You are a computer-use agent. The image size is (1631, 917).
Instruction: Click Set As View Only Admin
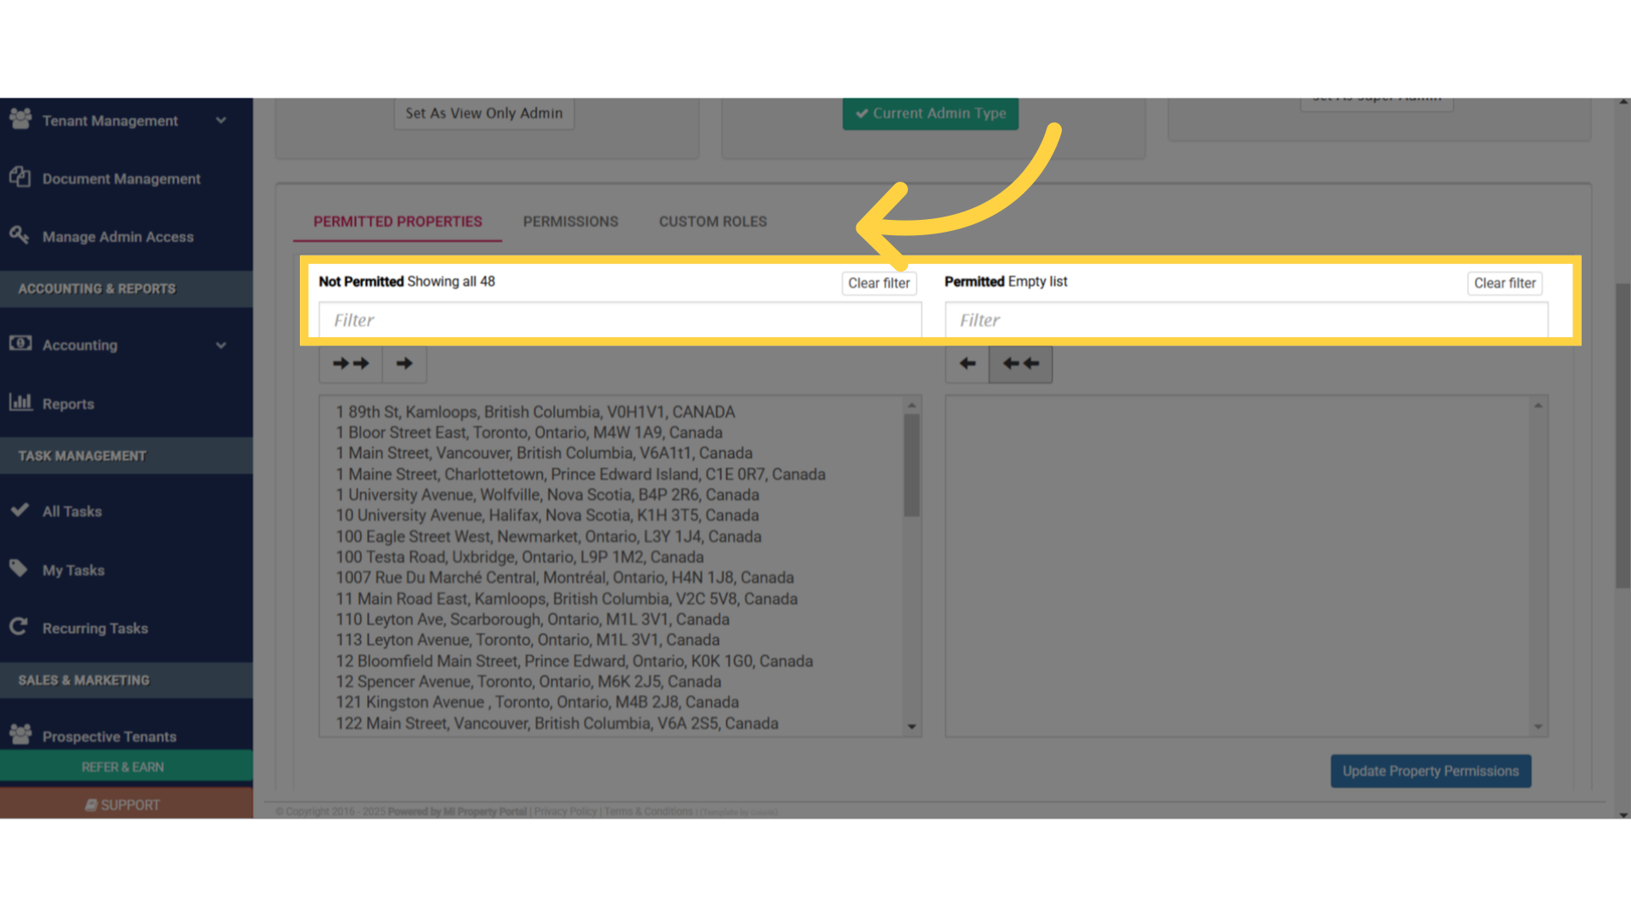483,113
